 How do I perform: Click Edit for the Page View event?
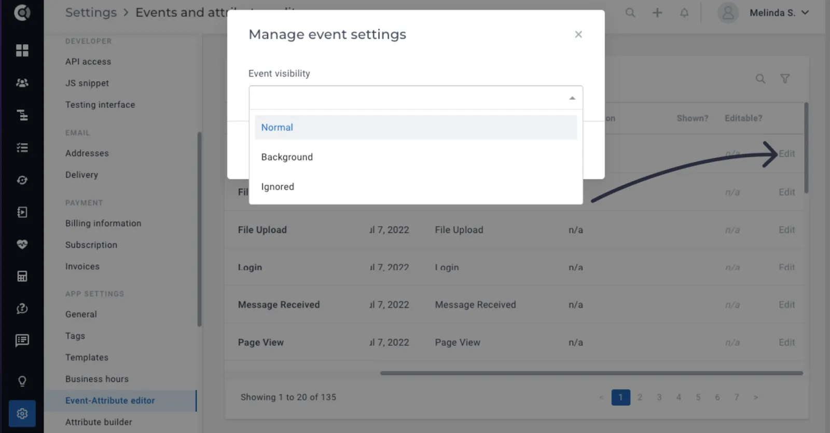click(786, 343)
